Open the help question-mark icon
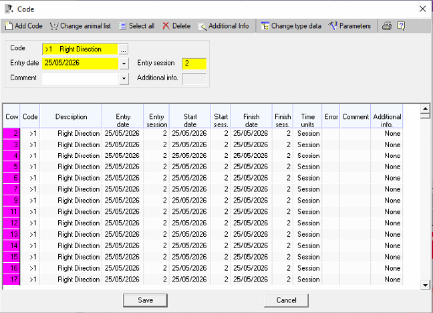Viewport: 433px width, 313px height. [401, 26]
